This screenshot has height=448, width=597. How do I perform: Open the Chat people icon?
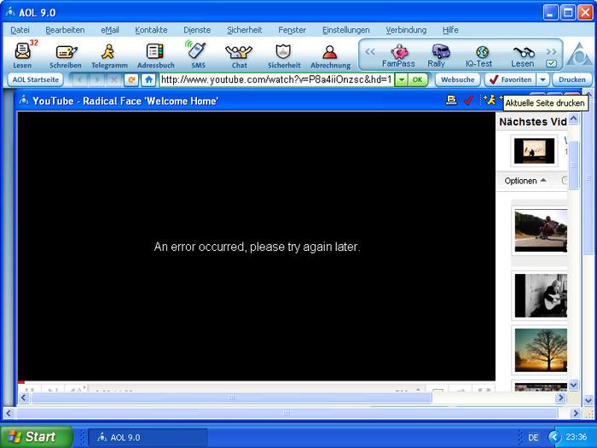tap(239, 55)
